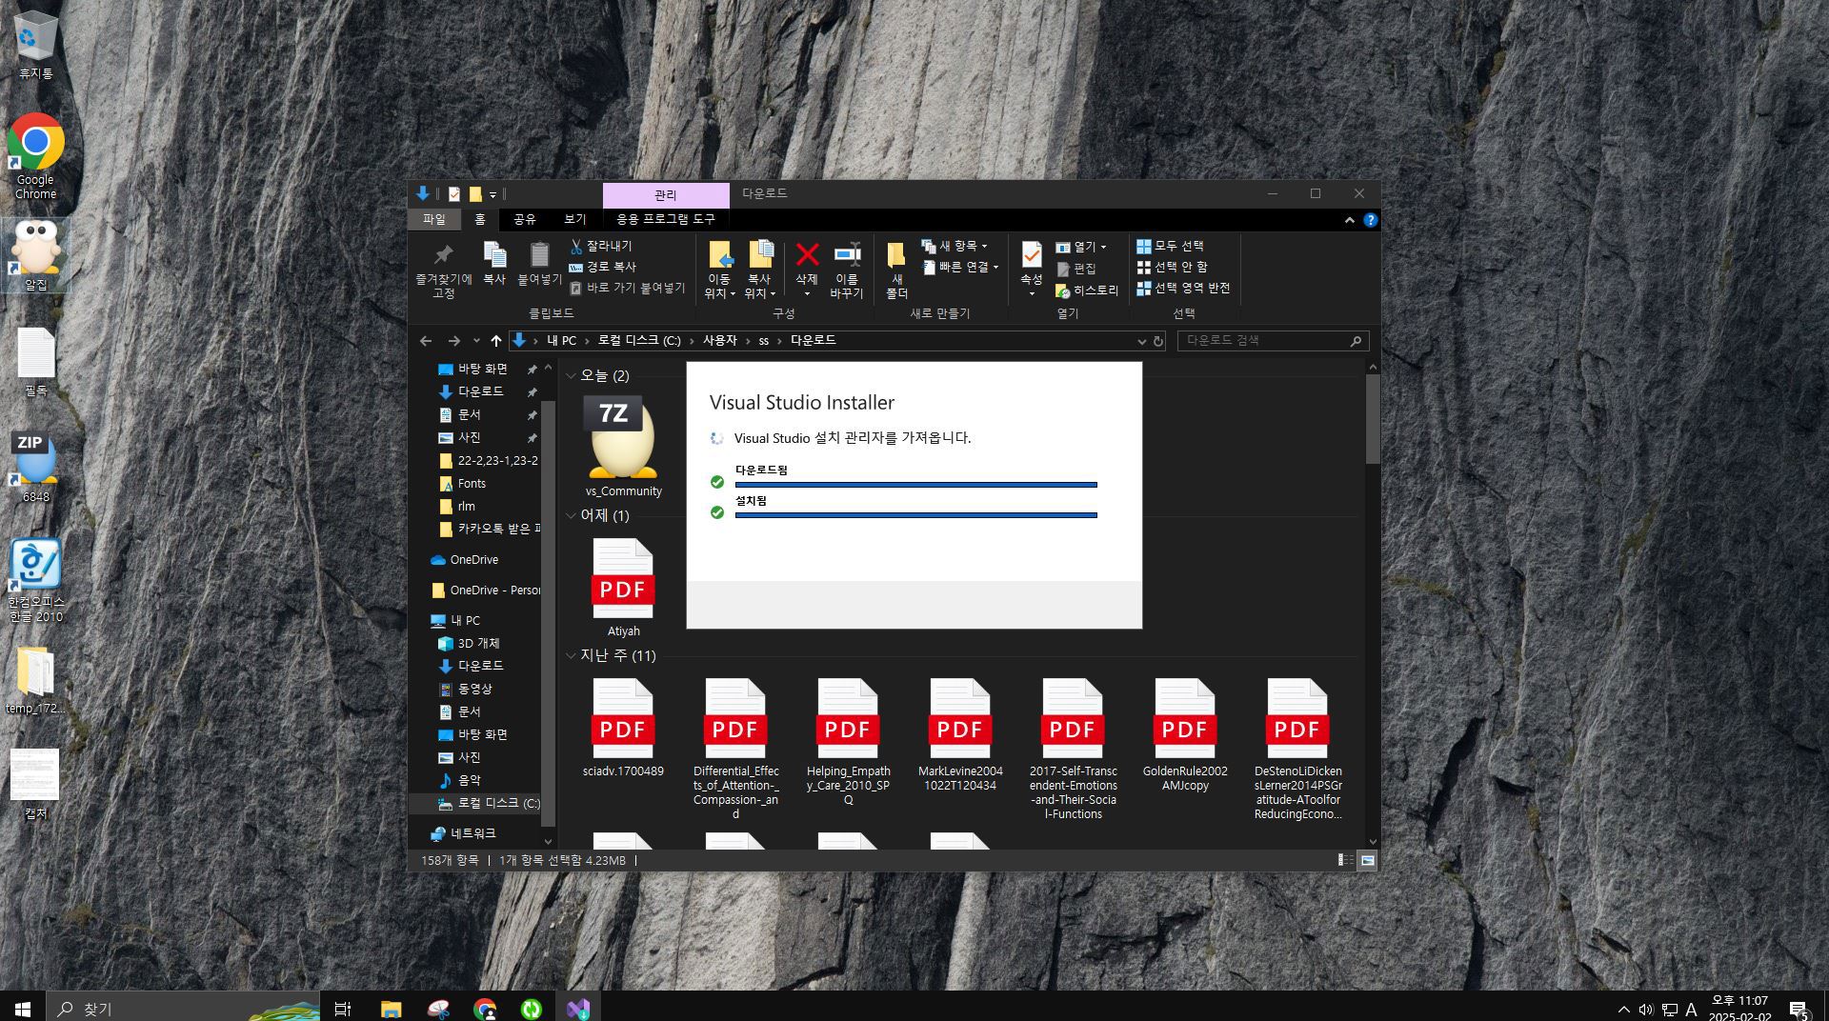Open the New item (새 항목) dropdown
Screen dimensions: 1829x1021
click(x=955, y=246)
